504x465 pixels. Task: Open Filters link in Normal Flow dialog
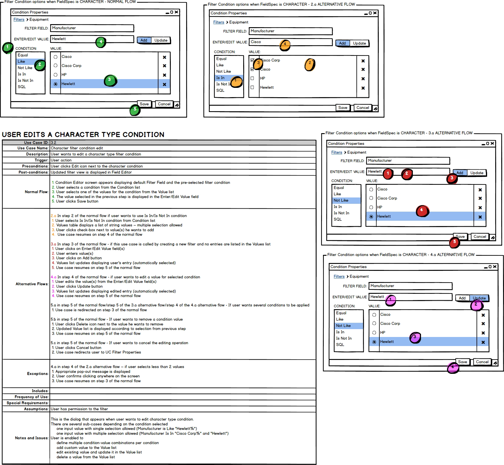click(19, 20)
